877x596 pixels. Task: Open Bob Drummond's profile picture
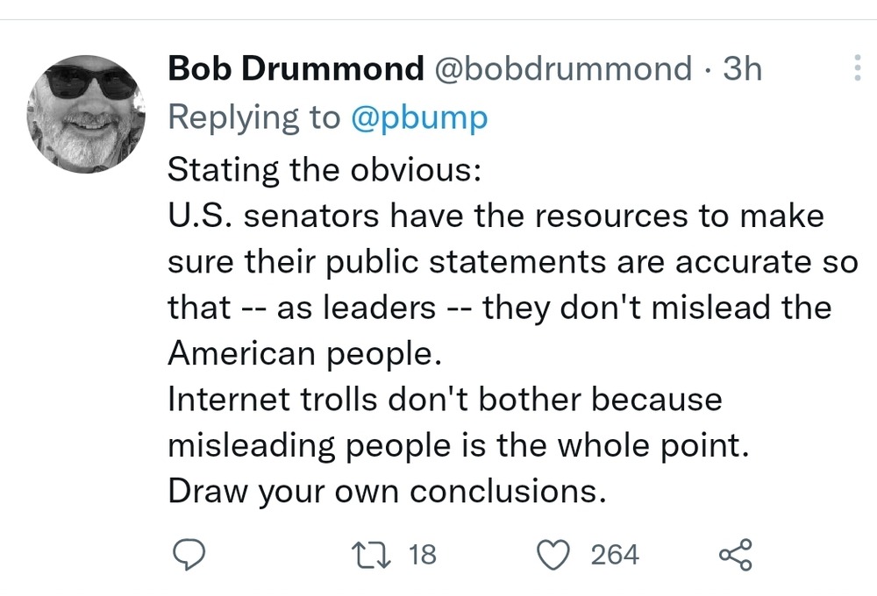82,114
